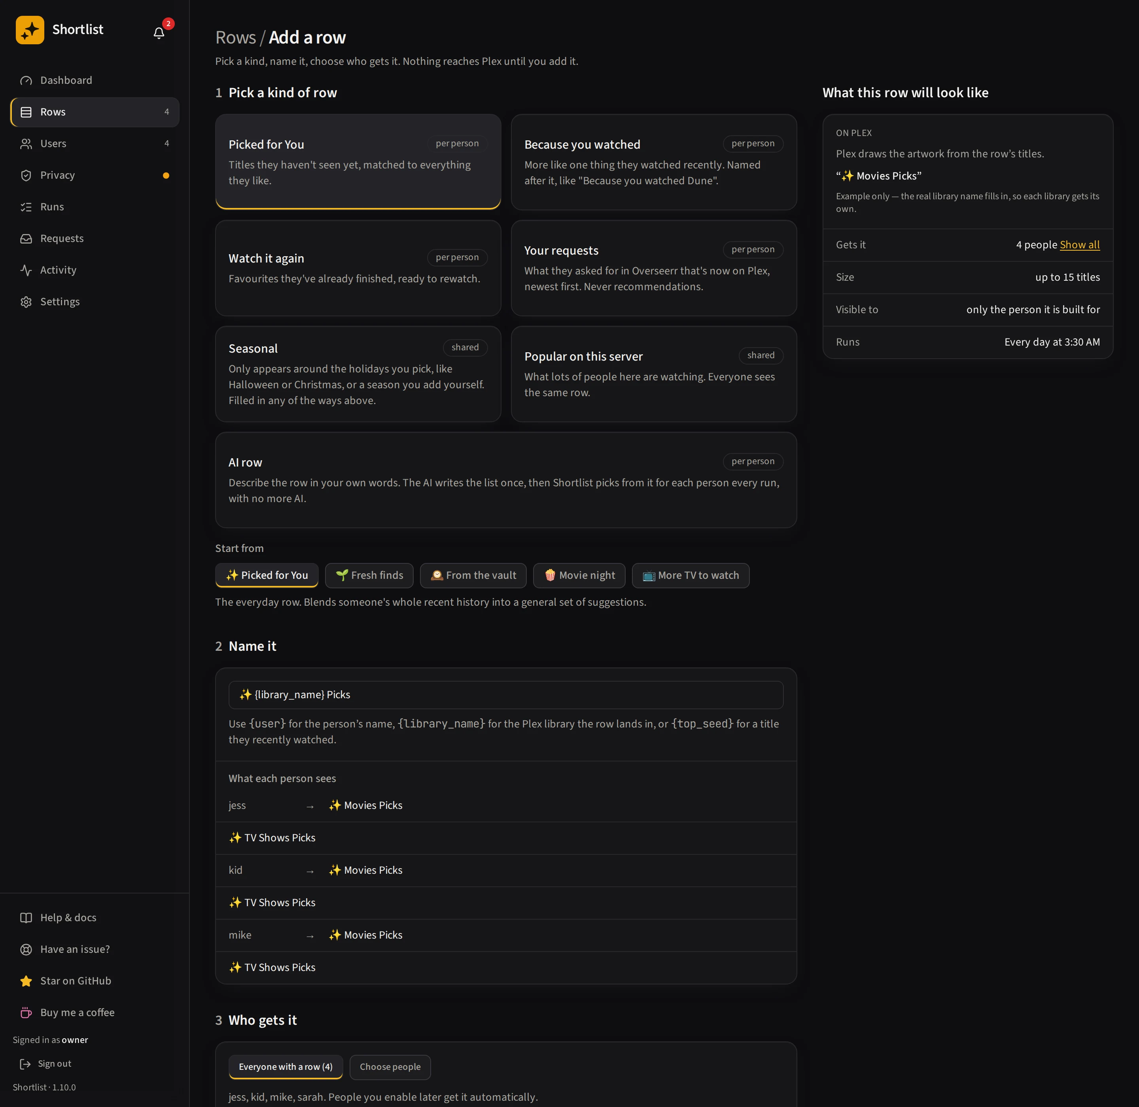Click the Every day at 3:30 AM value
The width and height of the screenshot is (1139, 1107).
coord(1052,342)
